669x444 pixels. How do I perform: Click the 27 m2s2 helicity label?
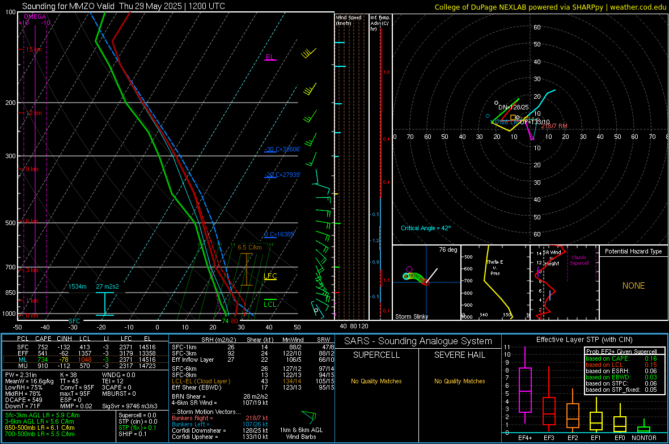click(x=107, y=286)
